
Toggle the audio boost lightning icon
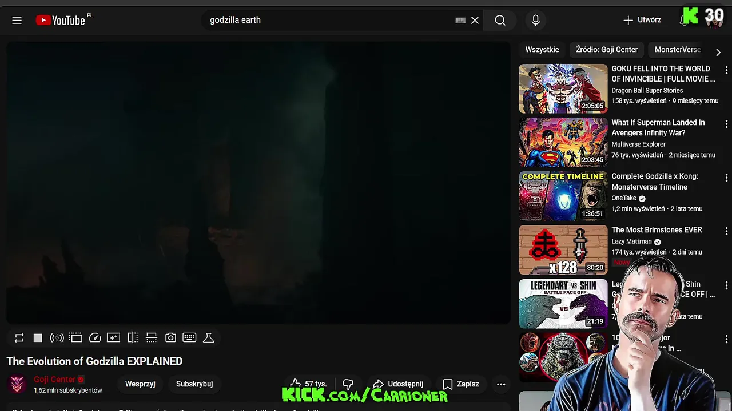57,338
